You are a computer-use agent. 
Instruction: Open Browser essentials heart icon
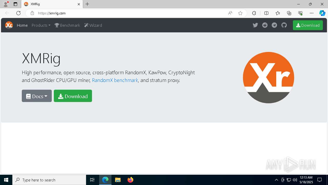[300, 13]
